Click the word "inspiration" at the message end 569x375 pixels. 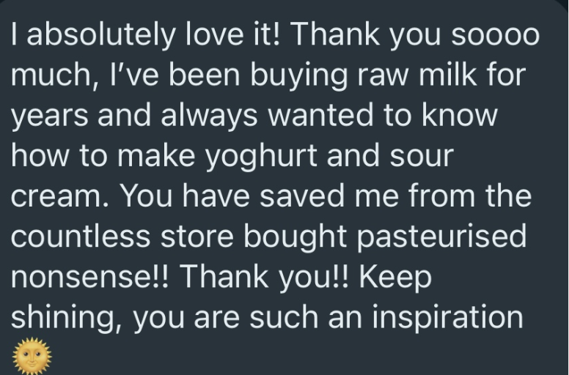click(447, 318)
